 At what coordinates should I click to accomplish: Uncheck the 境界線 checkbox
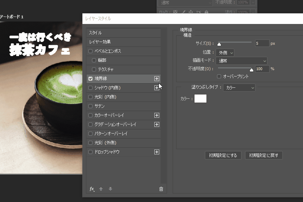(91, 79)
